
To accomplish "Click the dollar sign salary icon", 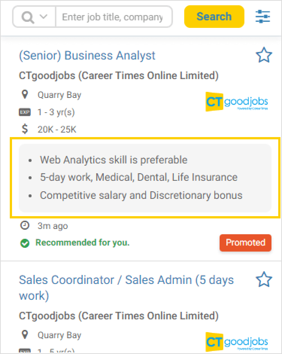I will point(24,129).
